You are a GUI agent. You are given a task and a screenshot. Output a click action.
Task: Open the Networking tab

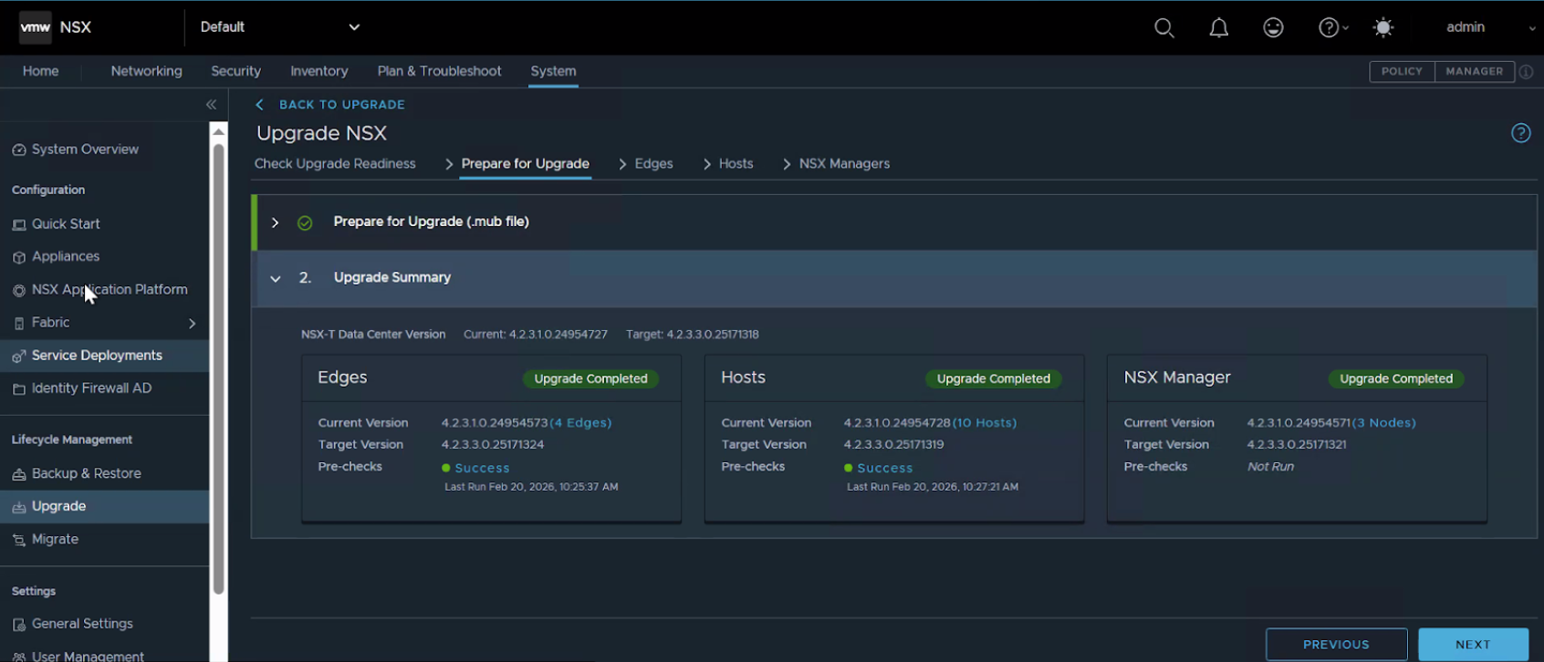point(146,71)
